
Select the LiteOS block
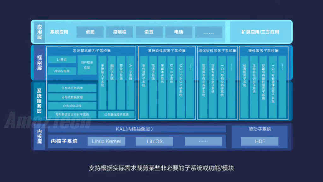click(x=155, y=141)
